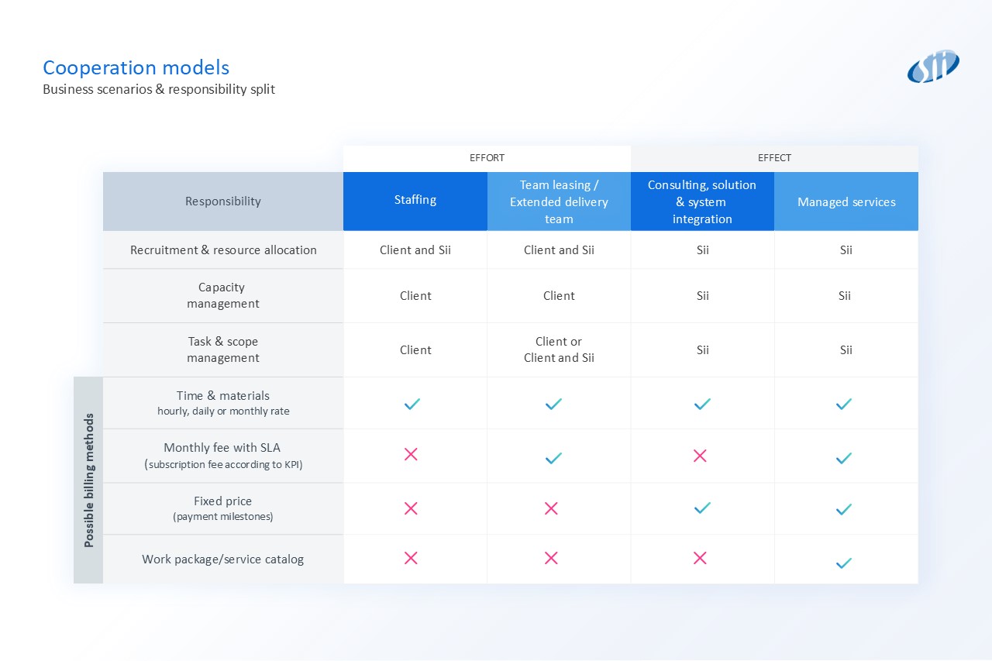The height and width of the screenshot is (661, 992).
Task: Click the Staffing Monthly fee cross mark
Action: point(411,454)
